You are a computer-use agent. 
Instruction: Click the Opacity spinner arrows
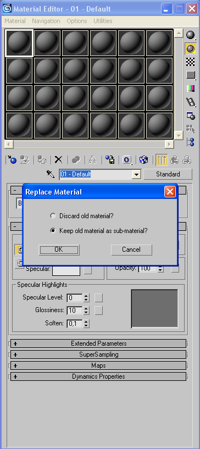pyautogui.click(x=160, y=269)
